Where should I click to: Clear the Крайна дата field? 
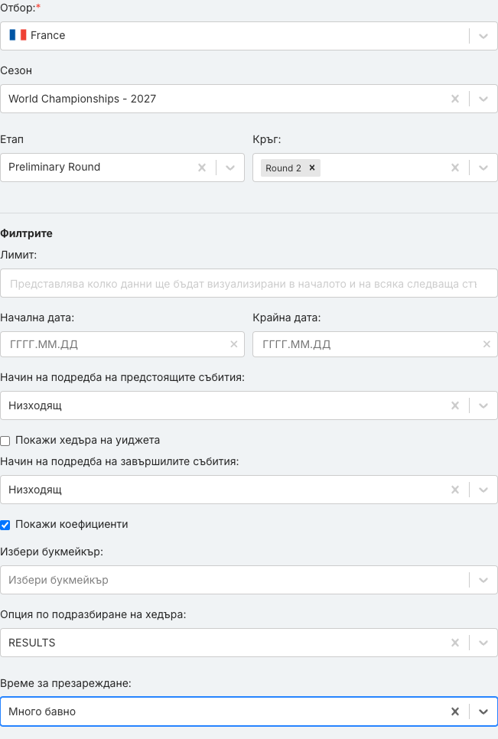tap(487, 344)
